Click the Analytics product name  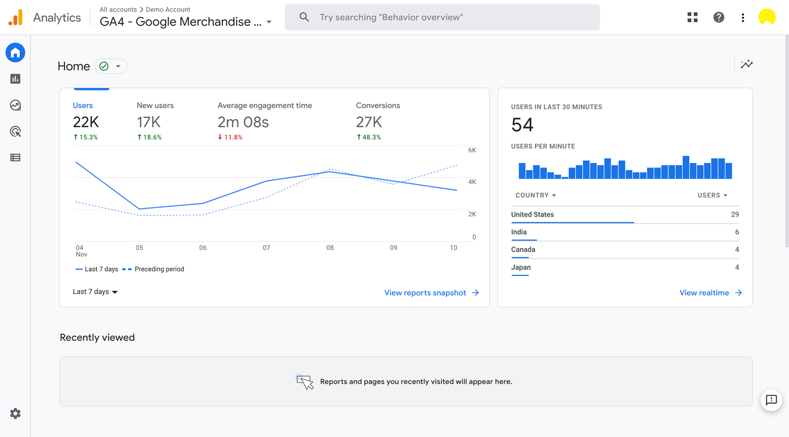coord(57,17)
